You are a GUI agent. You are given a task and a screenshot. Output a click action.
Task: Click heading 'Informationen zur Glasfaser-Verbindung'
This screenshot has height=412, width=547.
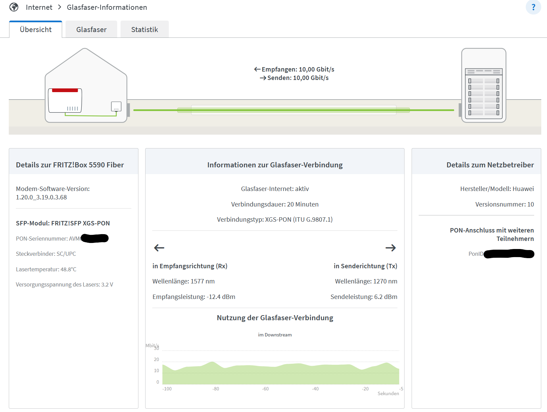[x=275, y=165]
